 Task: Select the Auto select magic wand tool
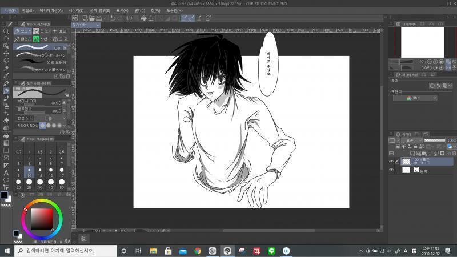6,68
